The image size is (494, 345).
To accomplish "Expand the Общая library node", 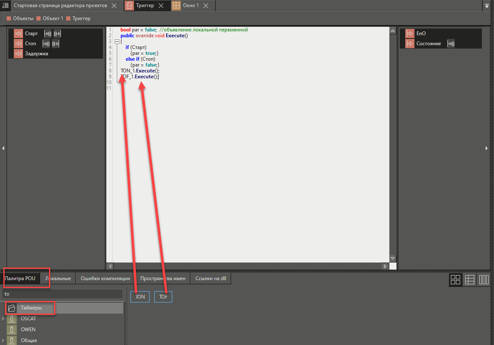I will [3, 340].
